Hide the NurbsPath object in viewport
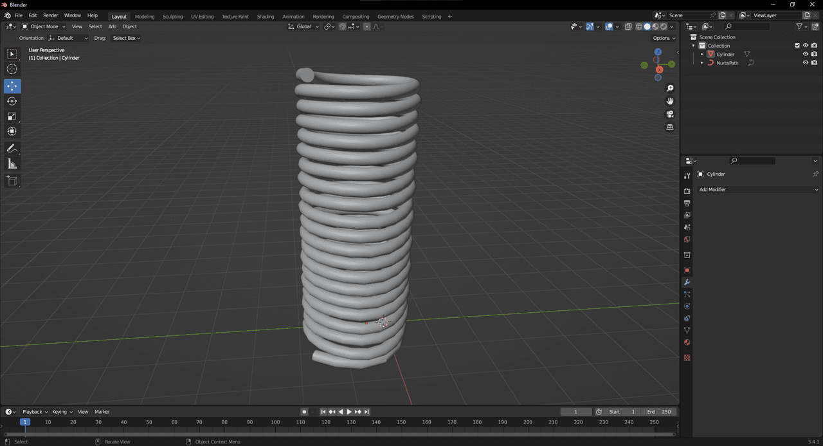The image size is (823, 446). tap(805, 63)
